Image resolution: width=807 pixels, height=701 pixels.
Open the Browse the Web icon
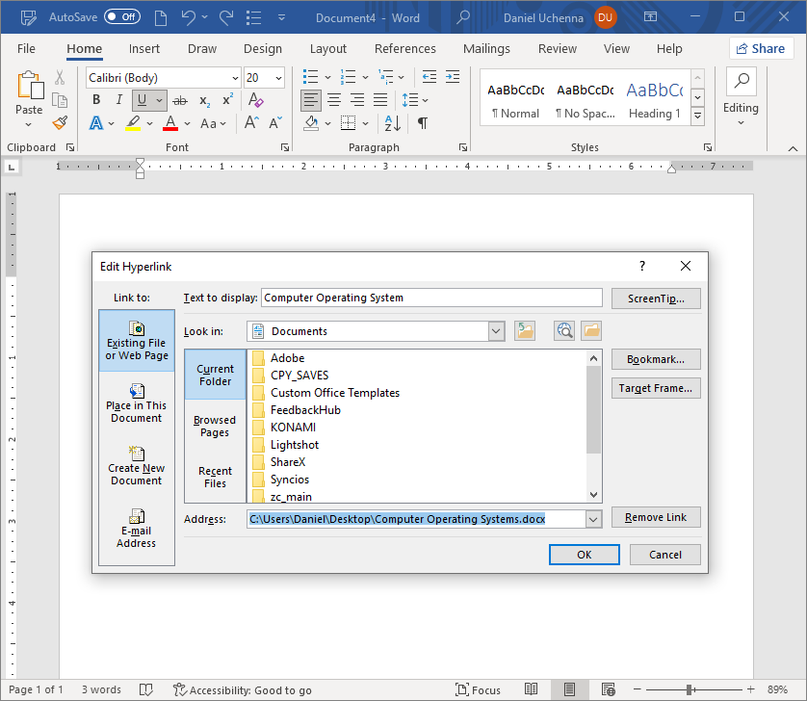(x=564, y=330)
